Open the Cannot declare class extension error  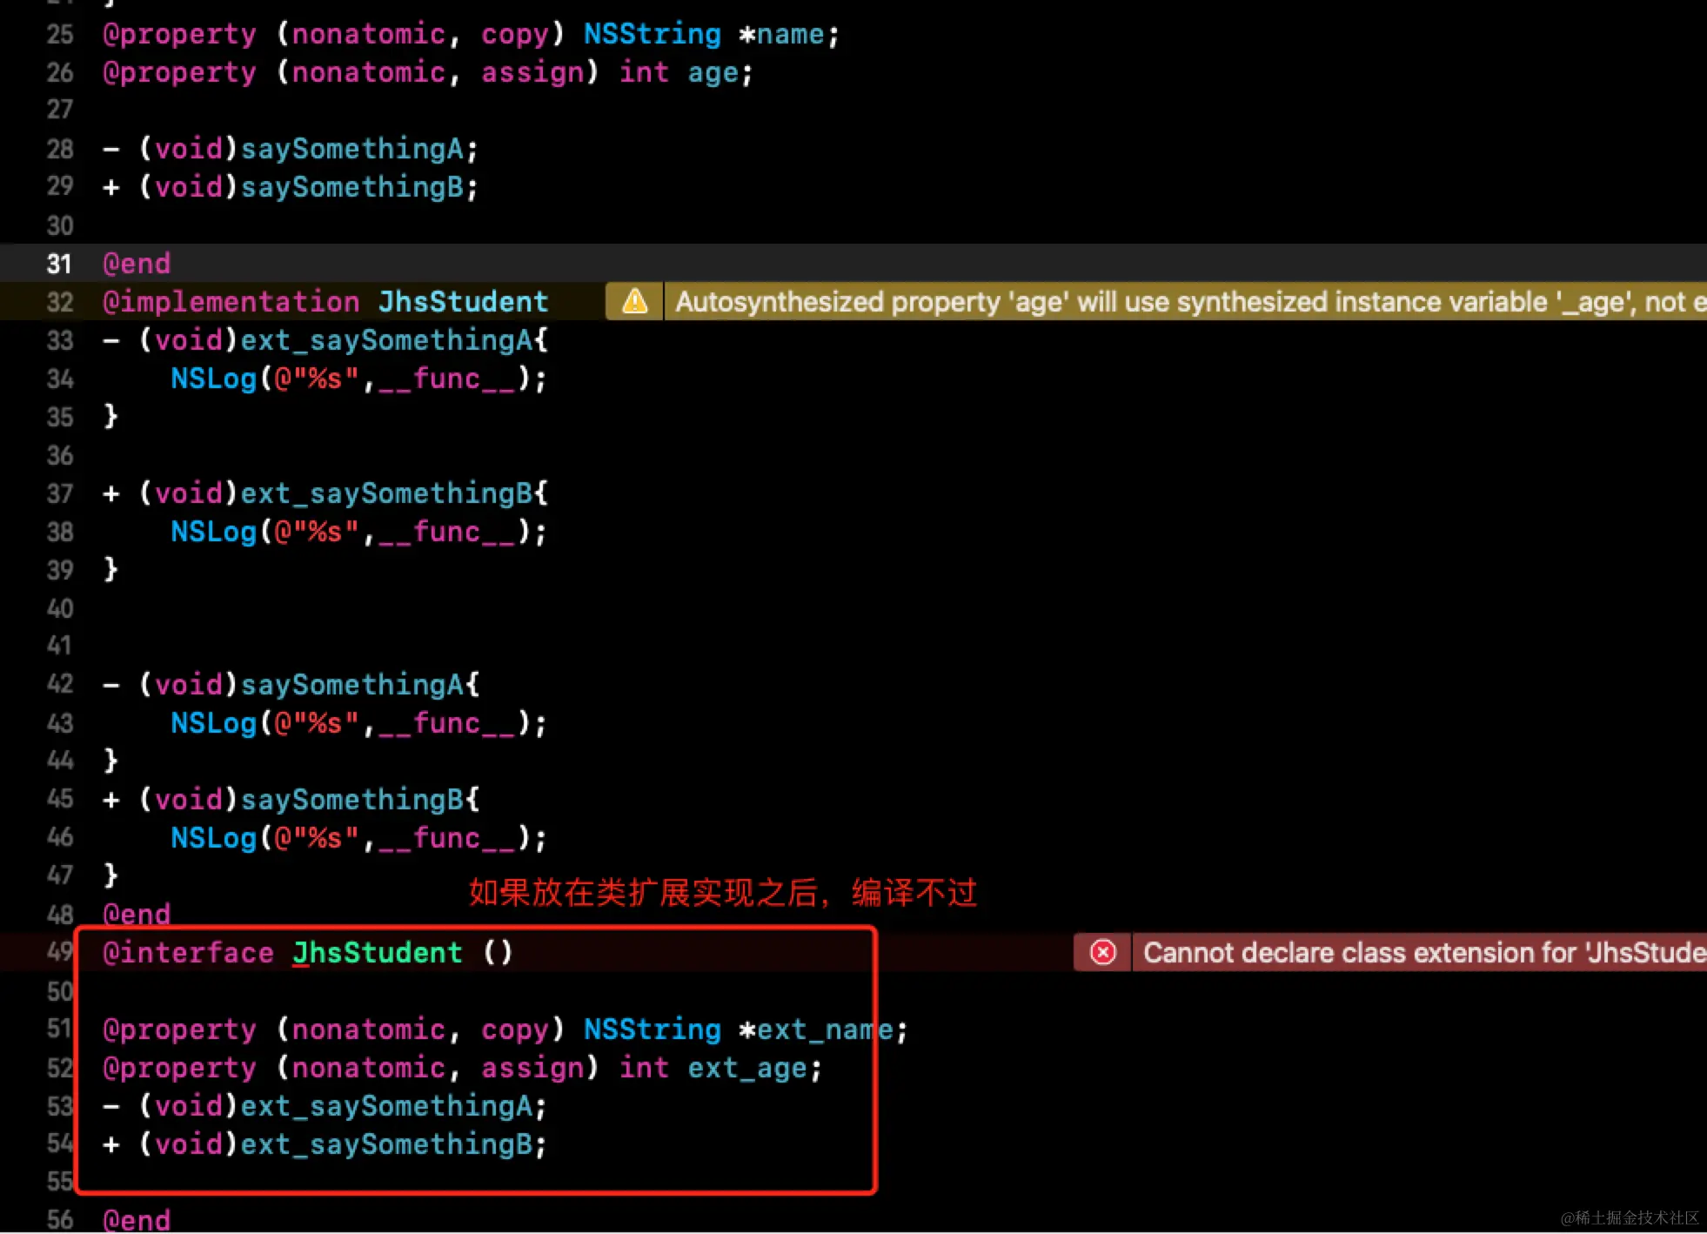[x=1418, y=953]
